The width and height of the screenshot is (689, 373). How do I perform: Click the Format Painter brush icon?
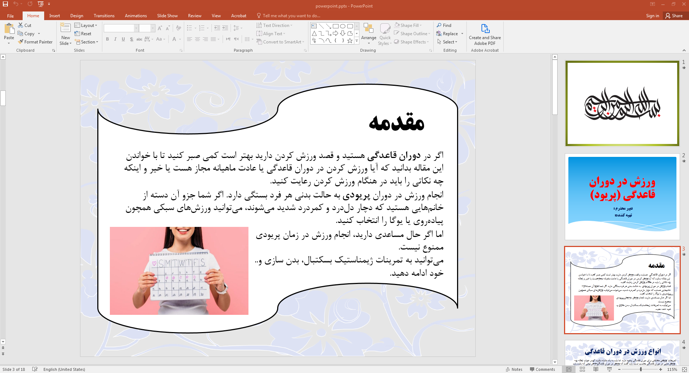click(21, 42)
